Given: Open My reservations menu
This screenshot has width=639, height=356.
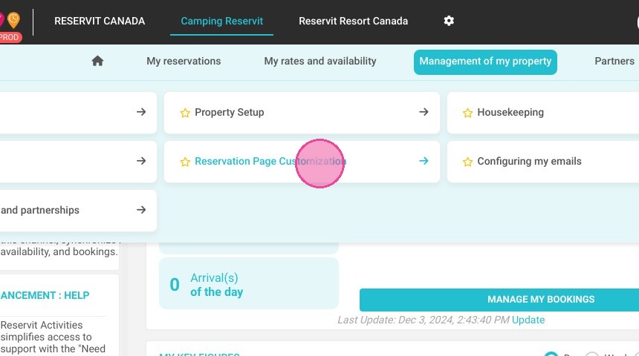Looking at the screenshot, I should click(x=184, y=61).
